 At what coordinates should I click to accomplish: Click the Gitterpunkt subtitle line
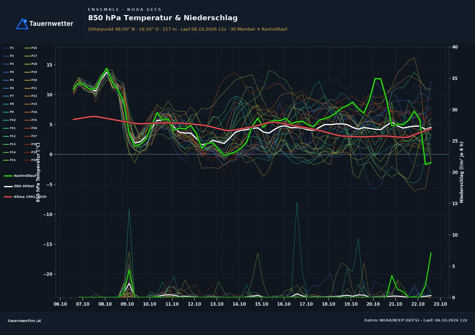187,29
